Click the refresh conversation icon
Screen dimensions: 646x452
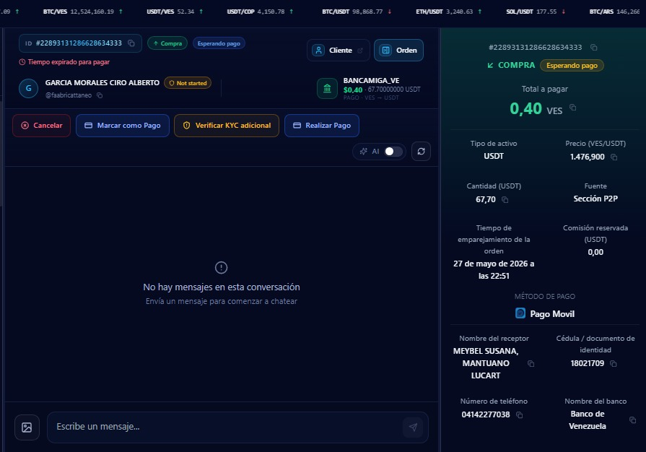click(x=421, y=151)
